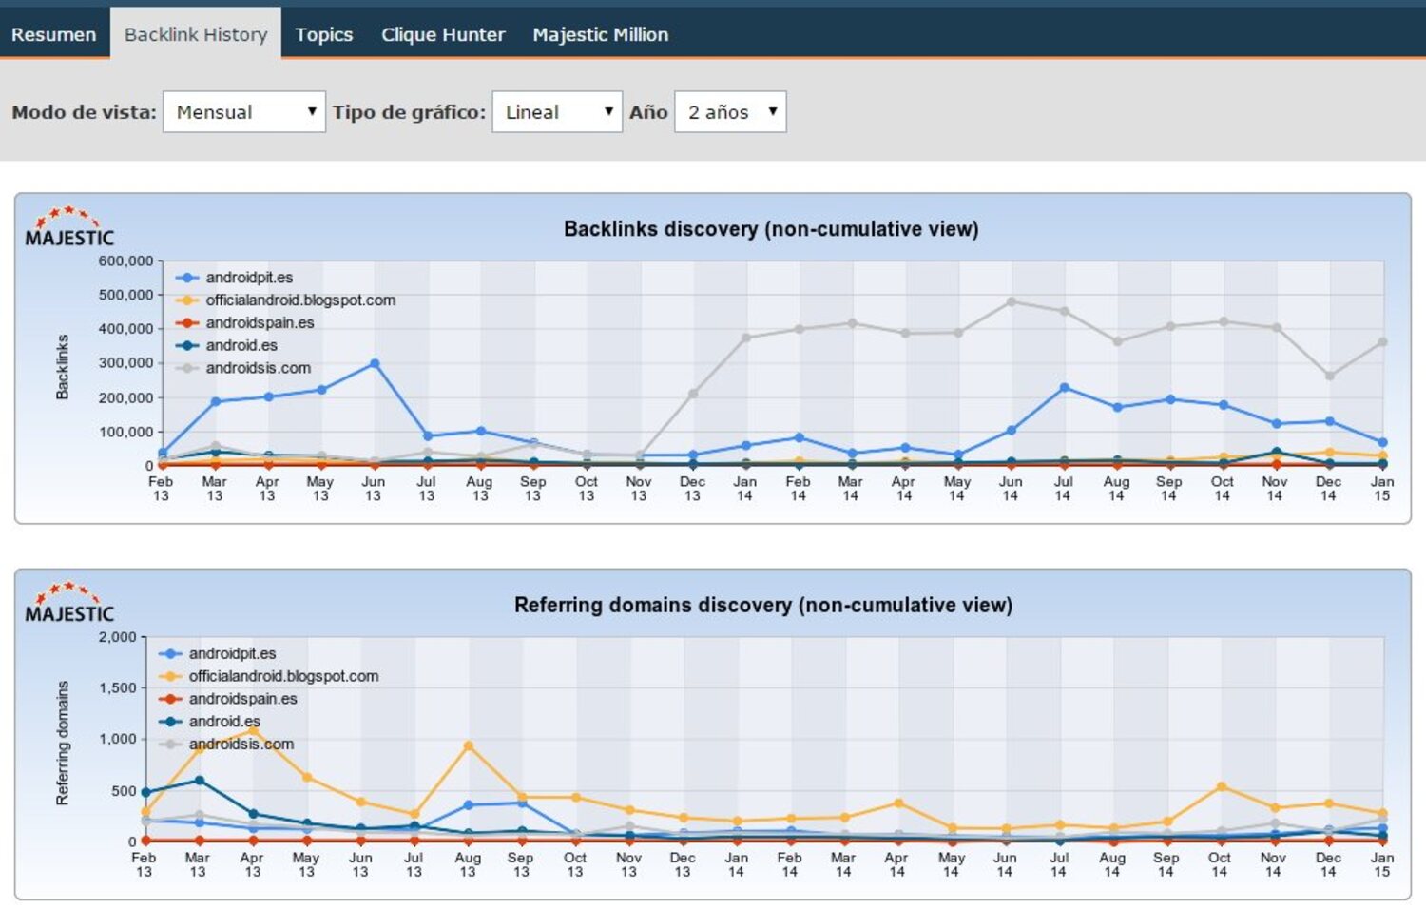This screenshot has height=909, width=1426.
Task: Click androidpit.es Jun 13 peak data point
Action: [x=375, y=364]
